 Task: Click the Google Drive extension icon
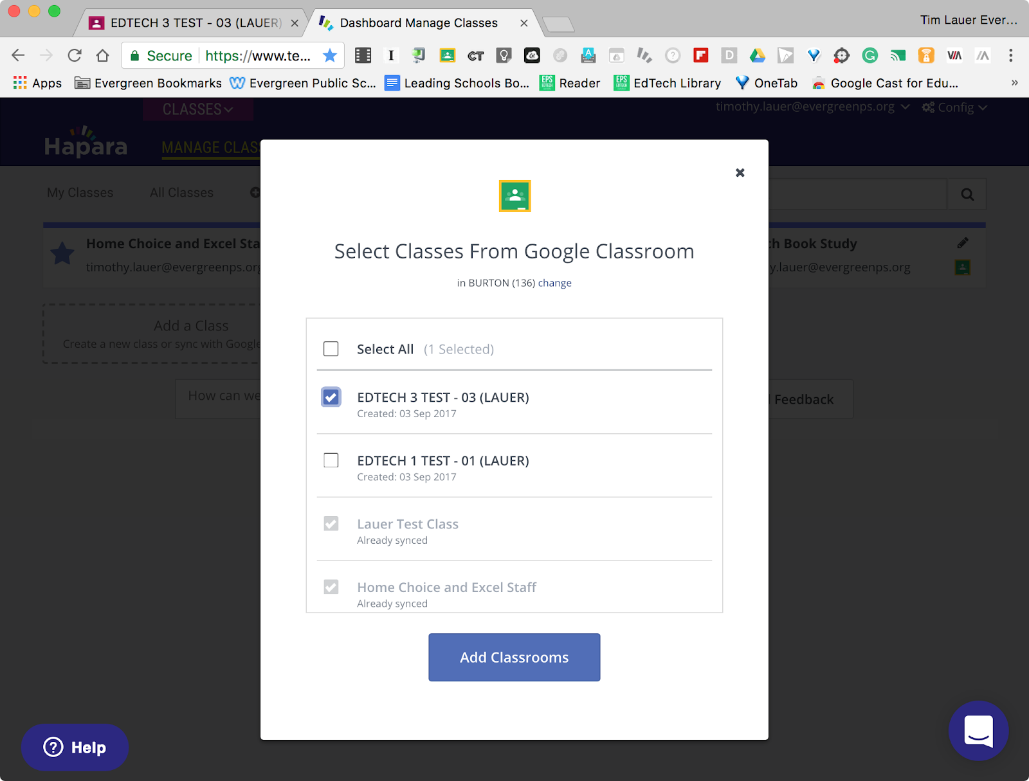click(x=758, y=55)
